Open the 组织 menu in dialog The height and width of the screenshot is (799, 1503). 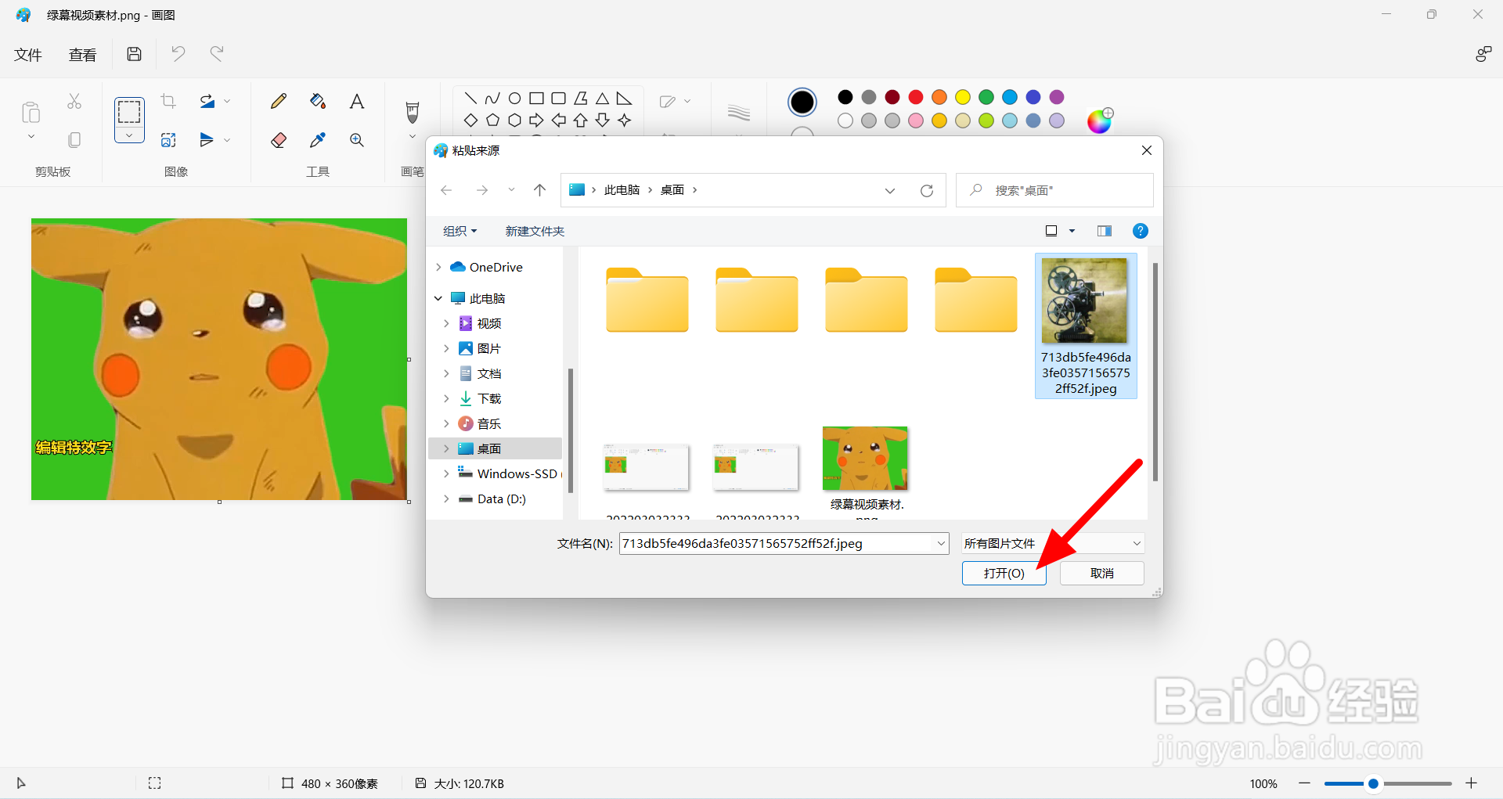click(x=460, y=231)
